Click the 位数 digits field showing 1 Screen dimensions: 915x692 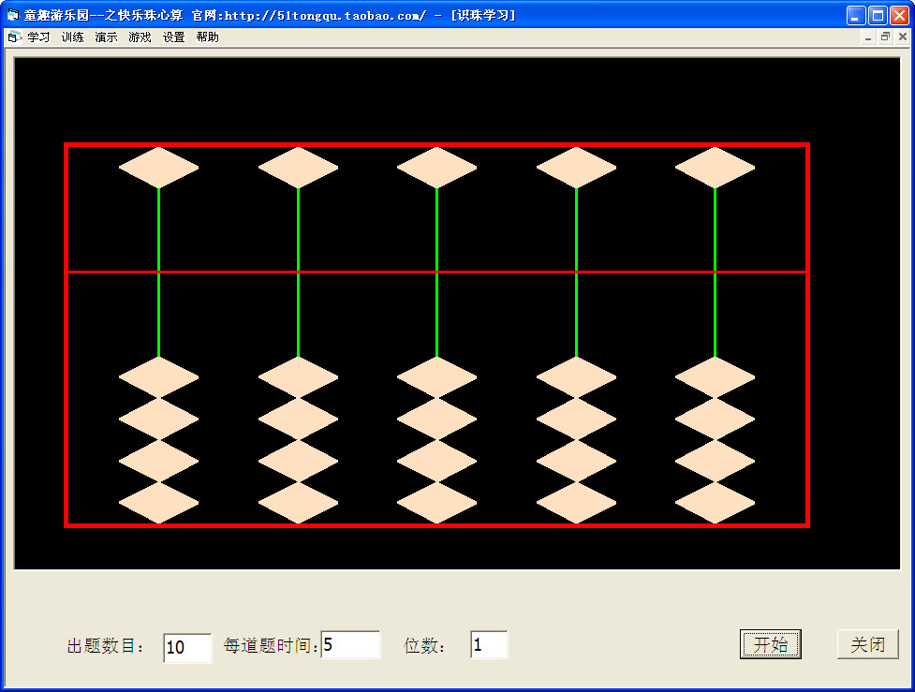point(489,643)
